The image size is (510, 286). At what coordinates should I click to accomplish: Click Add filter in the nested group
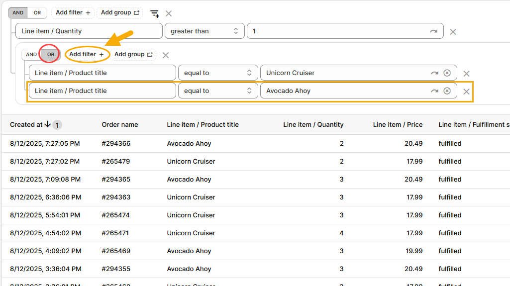click(x=87, y=54)
